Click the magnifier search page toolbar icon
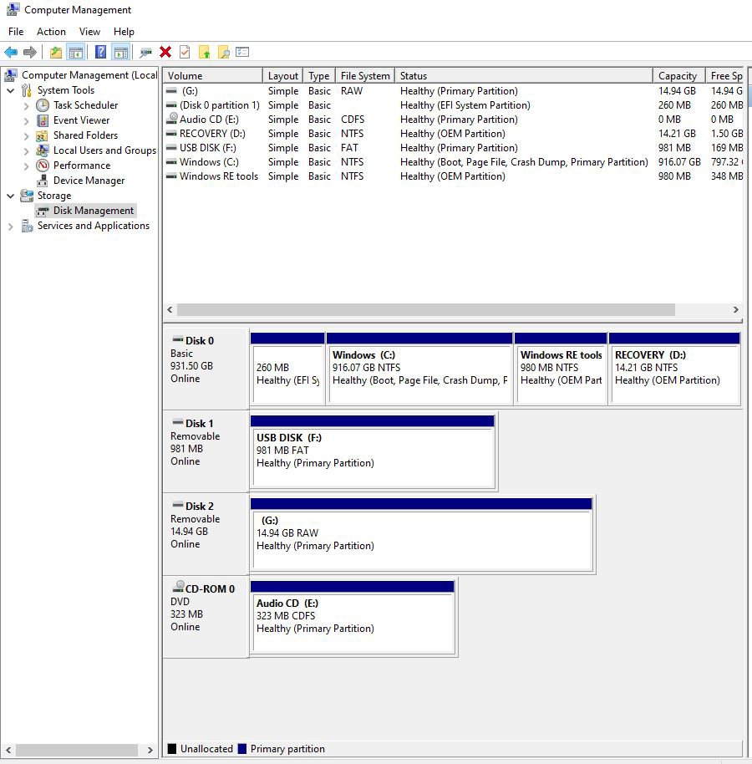The width and height of the screenshot is (752, 764). pos(224,52)
